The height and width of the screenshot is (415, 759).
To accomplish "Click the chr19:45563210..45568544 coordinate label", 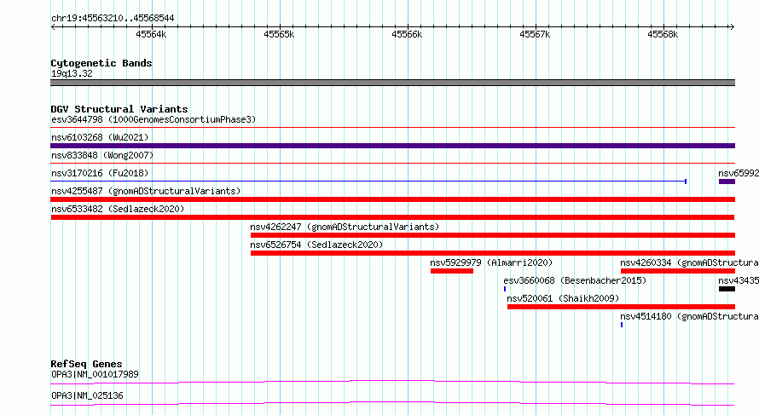I will (x=113, y=18).
